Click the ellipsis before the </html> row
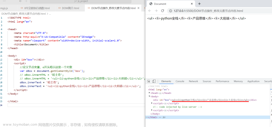This screenshot has width=272, height=127. [147, 117]
